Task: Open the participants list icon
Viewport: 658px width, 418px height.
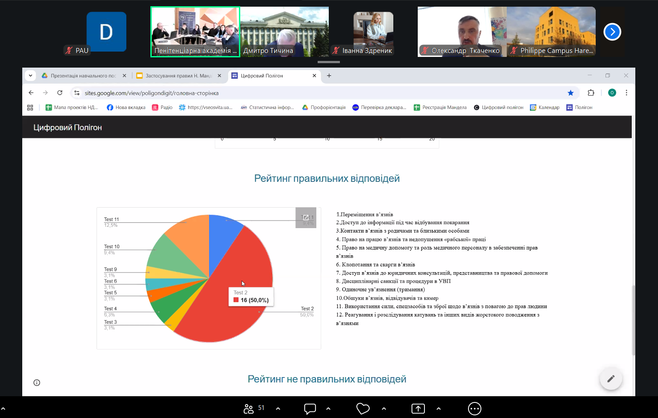Action: (x=249, y=409)
